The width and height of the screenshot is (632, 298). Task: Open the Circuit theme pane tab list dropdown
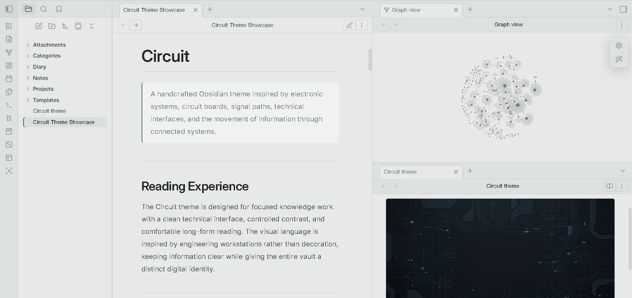tap(623, 171)
